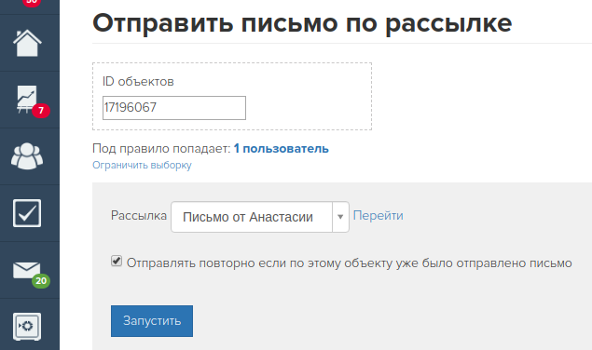592x350 pixels.
Task: Toggle the resend letter checkbox
Action: click(x=117, y=261)
